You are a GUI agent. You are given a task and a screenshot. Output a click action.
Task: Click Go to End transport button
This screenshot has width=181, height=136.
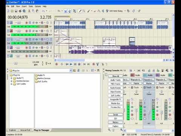(88, 64)
